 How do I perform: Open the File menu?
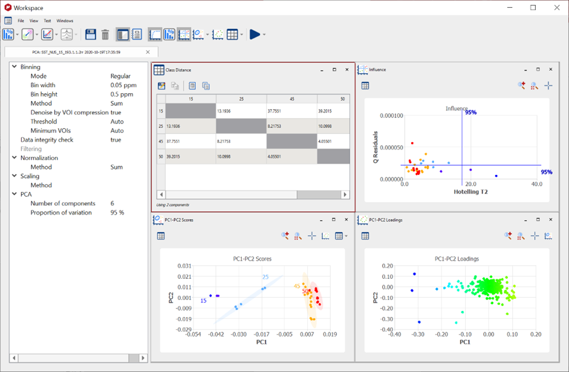[21, 21]
